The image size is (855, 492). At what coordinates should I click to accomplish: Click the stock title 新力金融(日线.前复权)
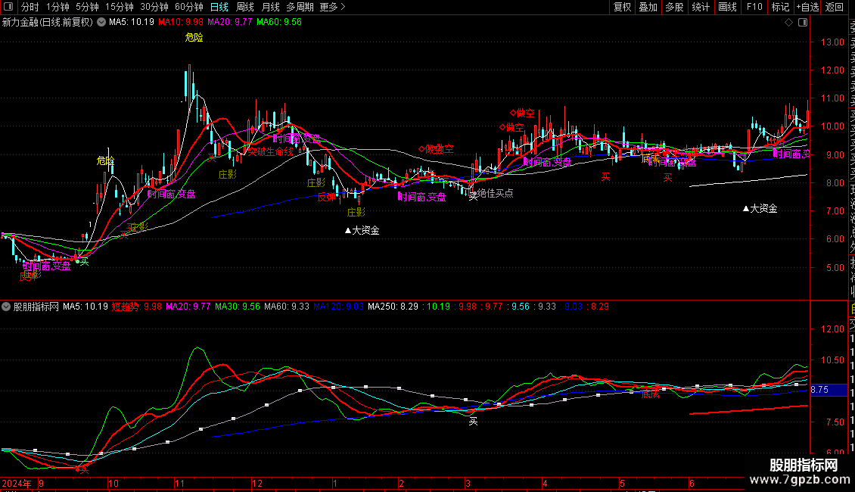[x=48, y=23]
